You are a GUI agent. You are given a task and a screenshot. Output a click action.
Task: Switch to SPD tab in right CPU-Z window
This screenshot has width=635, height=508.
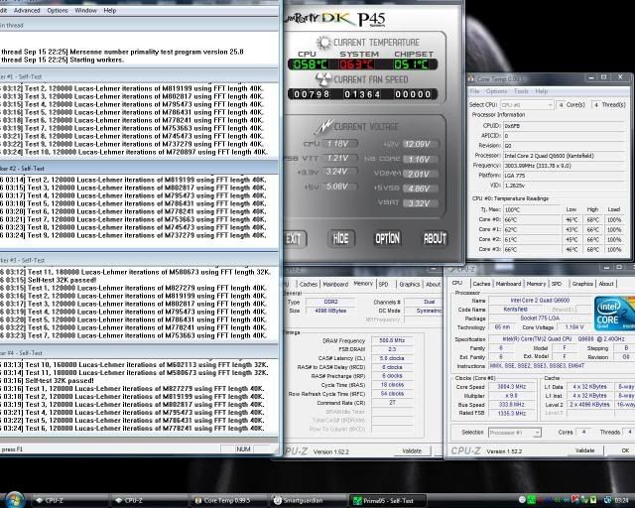click(557, 284)
